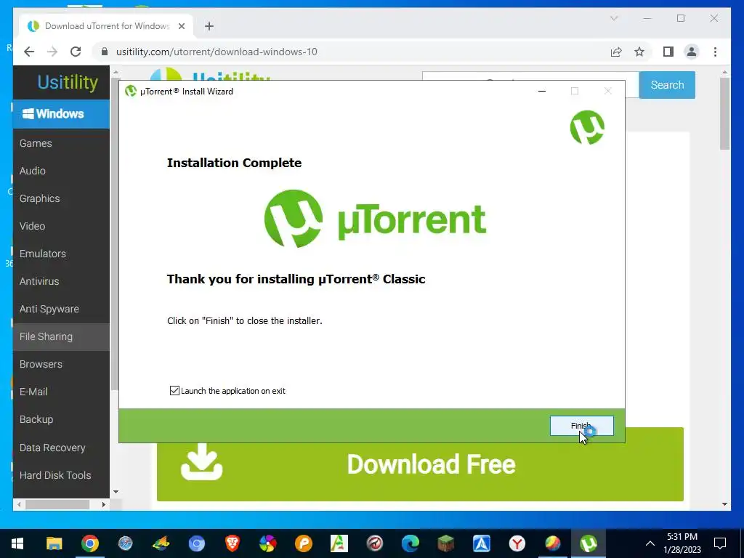Image resolution: width=744 pixels, height=558 pixels.
Task: Uncheck Launch the application on exit
Action: click(x=174, y=390)
